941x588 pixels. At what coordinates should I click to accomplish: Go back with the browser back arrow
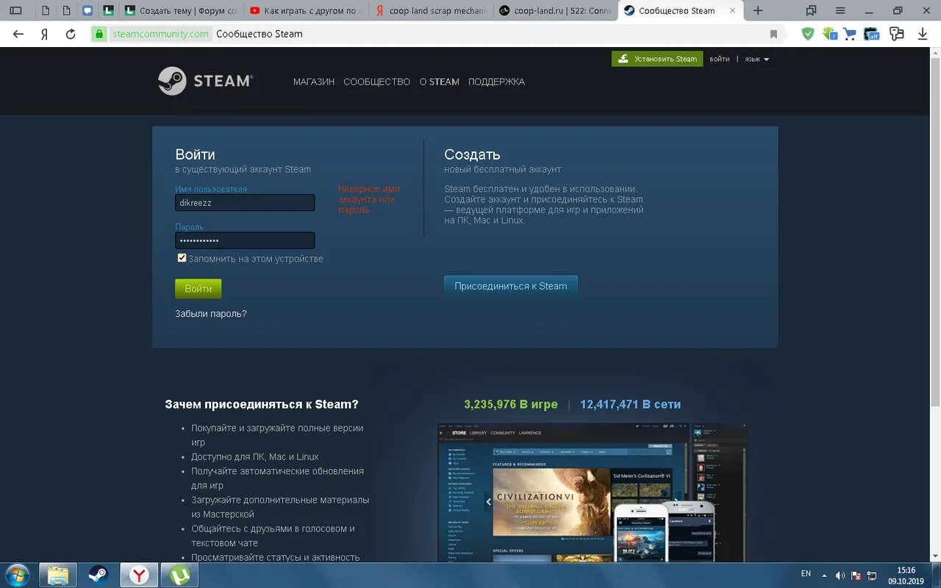[x=18, y=34]
